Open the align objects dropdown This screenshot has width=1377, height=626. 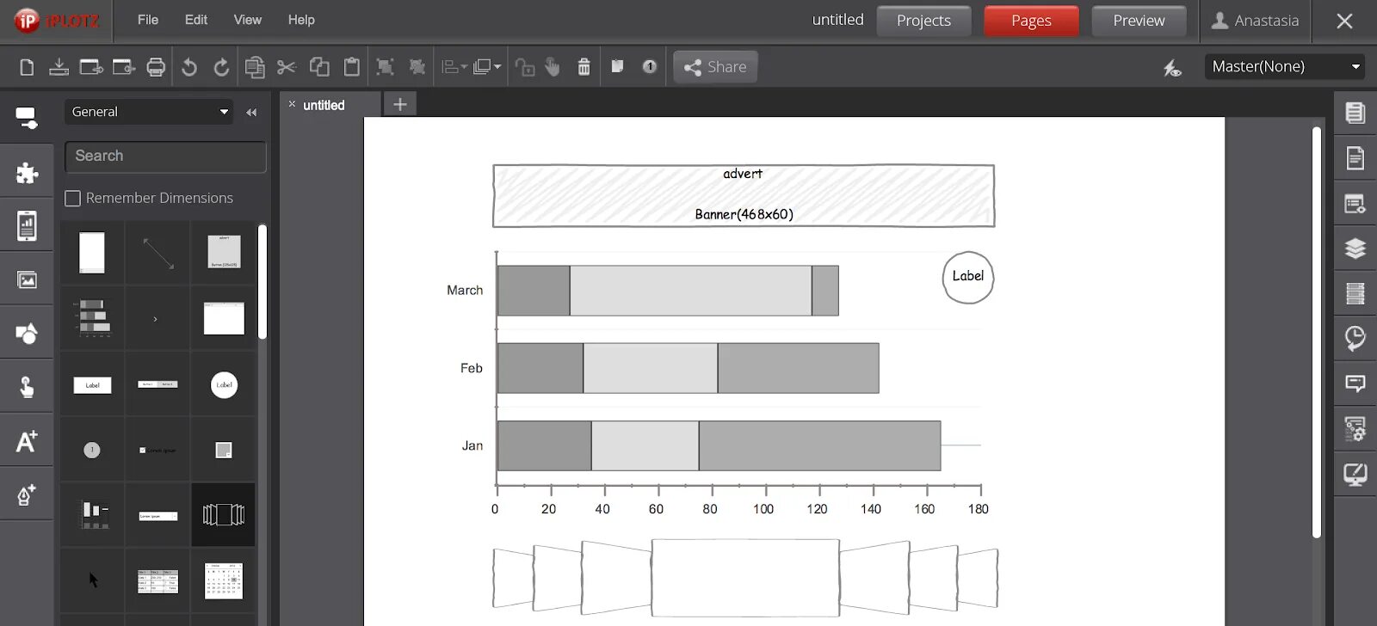click(454, 67)
